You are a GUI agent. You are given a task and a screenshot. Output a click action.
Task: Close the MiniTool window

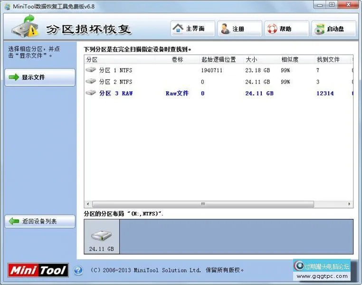(348, 5)
